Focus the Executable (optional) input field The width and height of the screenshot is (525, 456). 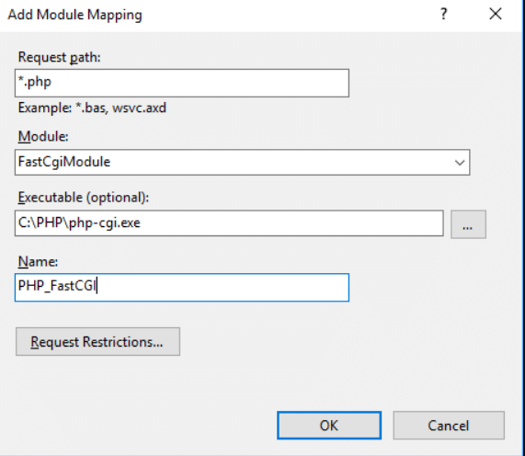tap(229, 223)
